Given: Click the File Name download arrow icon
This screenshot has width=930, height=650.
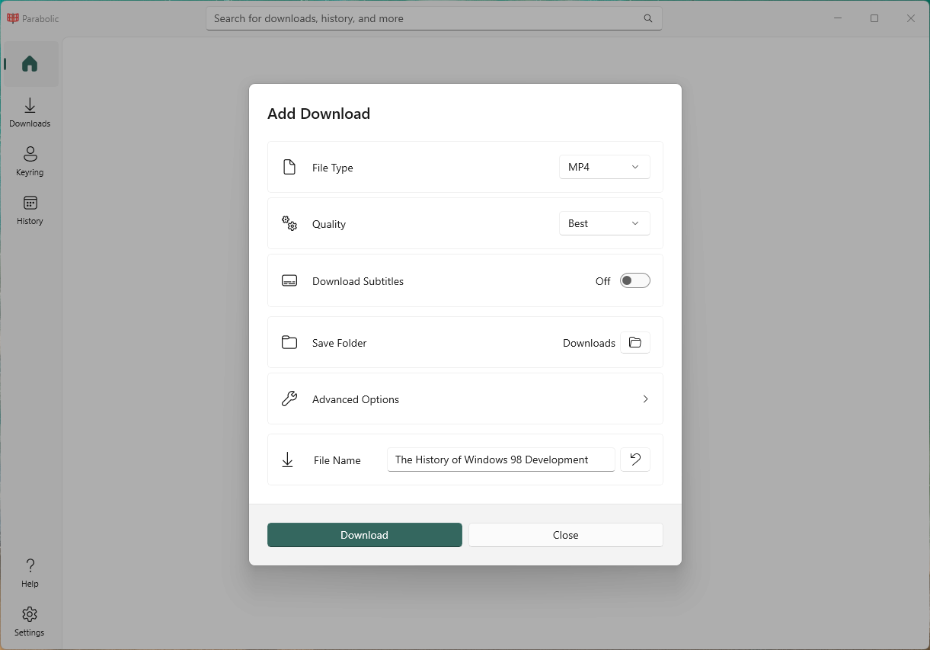Looking at the screenshot, I should pos(288,459).
